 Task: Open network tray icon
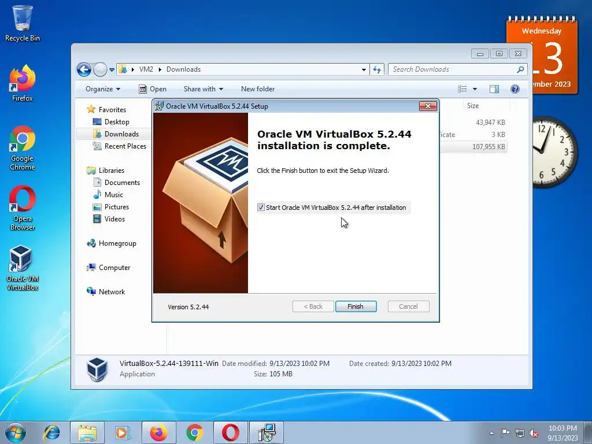click(520, 433)
